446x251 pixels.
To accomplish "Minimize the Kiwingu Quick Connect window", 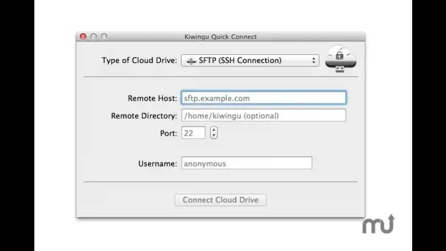I will (94, 36).
